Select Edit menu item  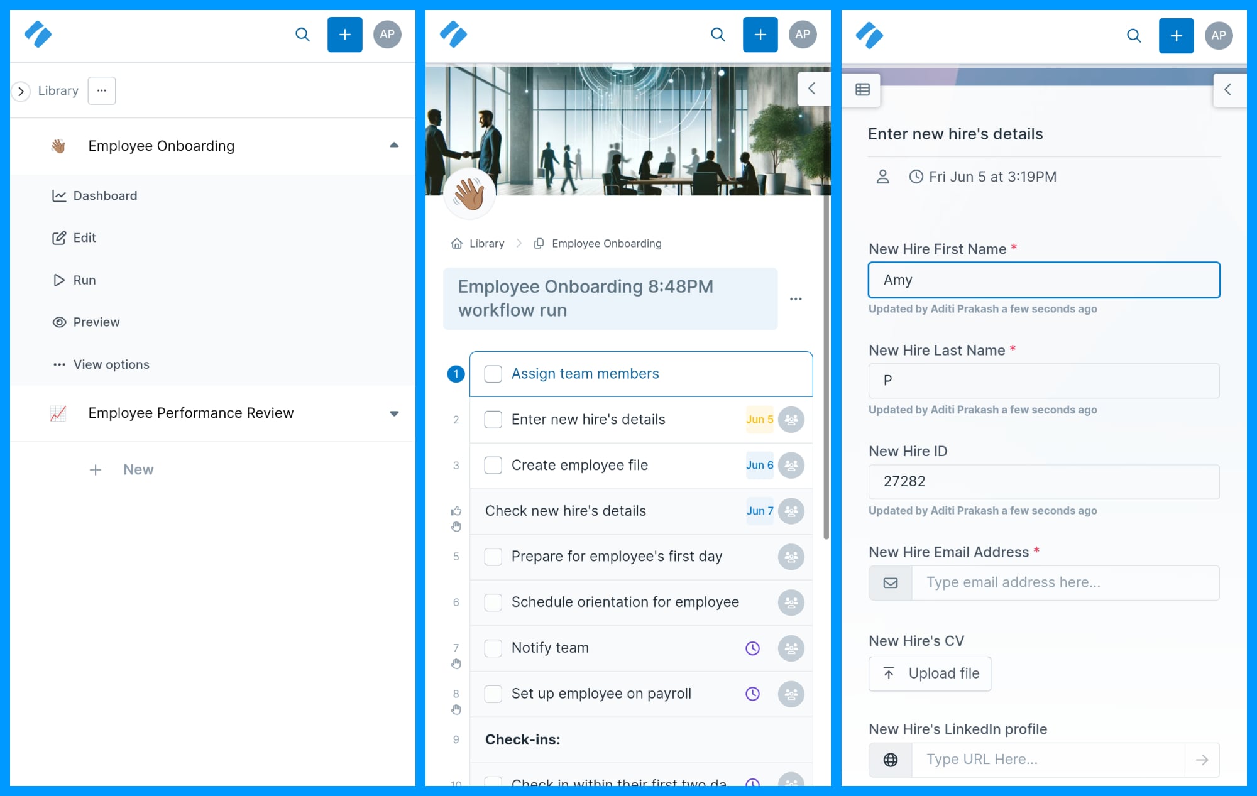click(74, 238)
